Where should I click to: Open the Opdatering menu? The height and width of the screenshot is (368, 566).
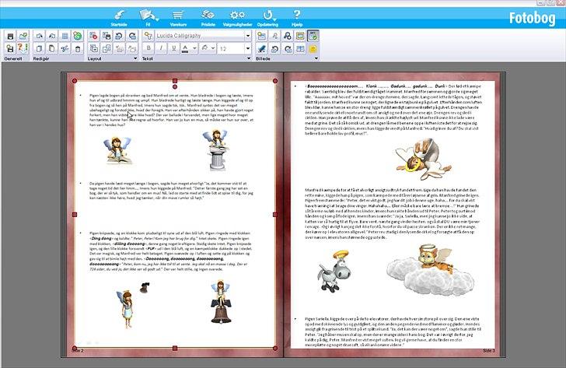pos(267,18)
